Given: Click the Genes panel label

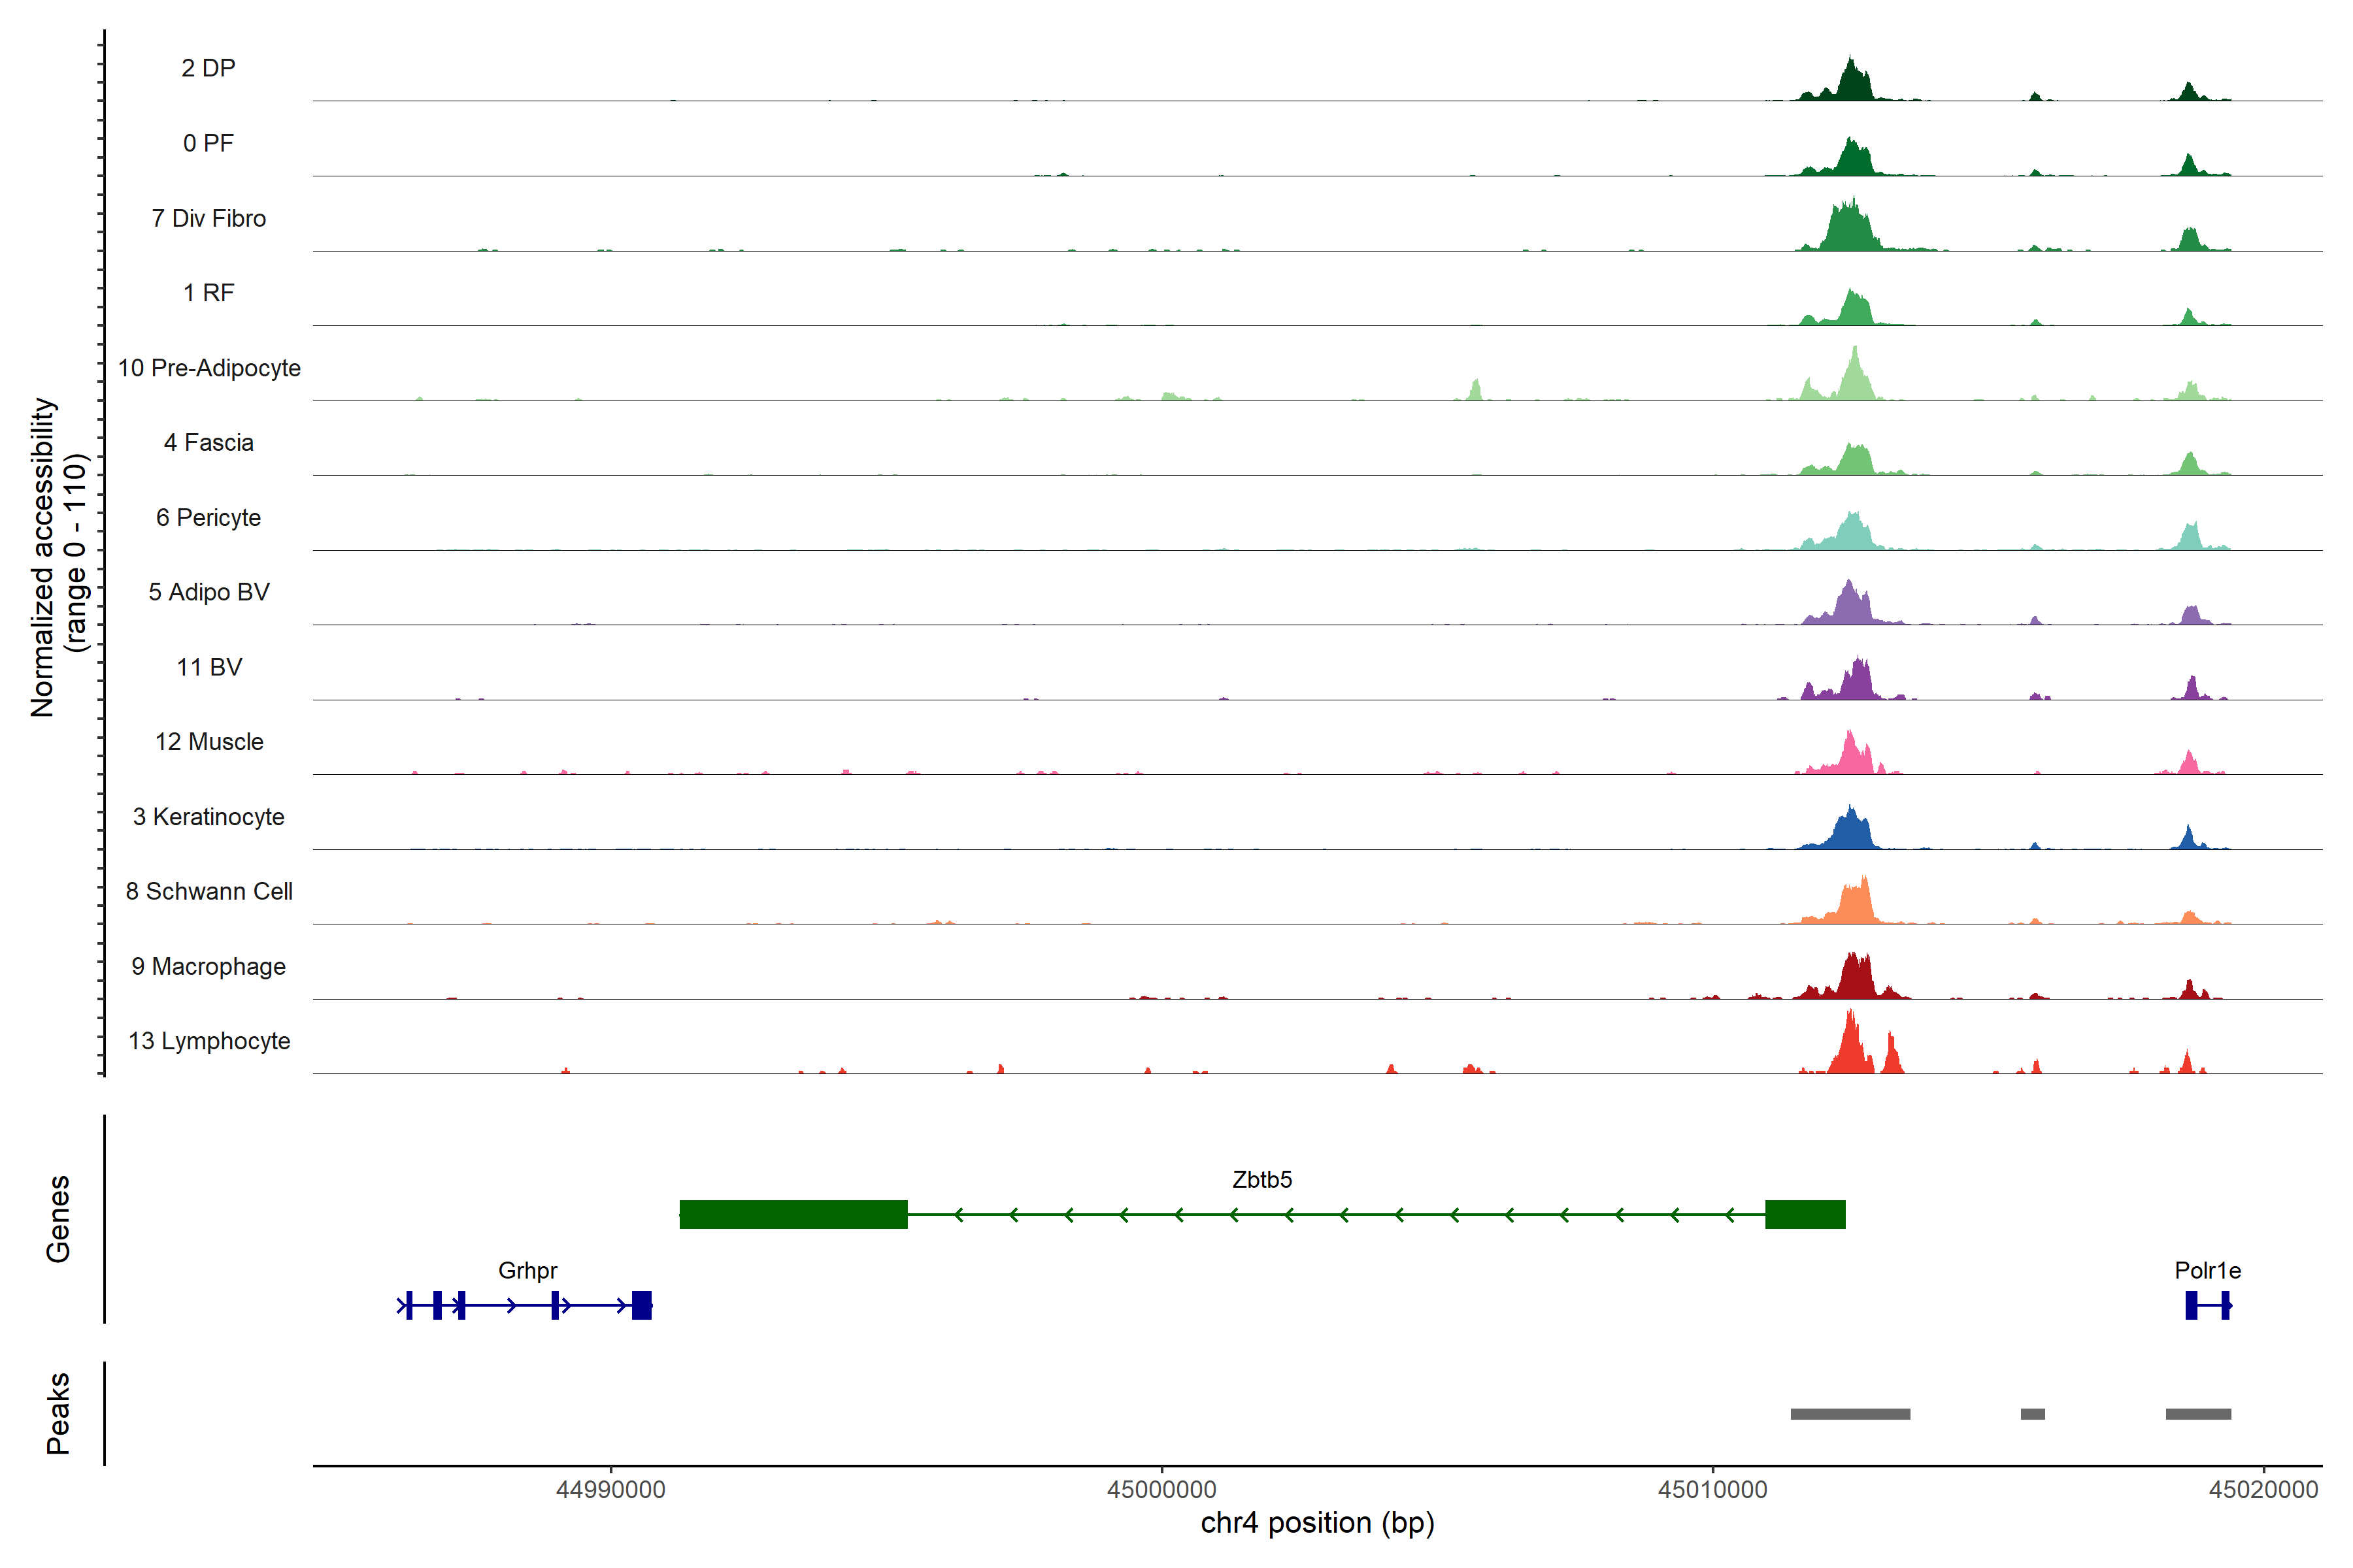Looking at the screenshot, I should tap(58, 1219).
